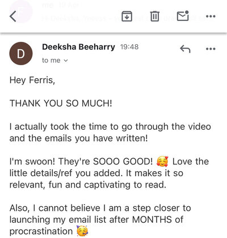Archive this email with the box icon
This screenshot has width=227, height=238.
pyautogui.click(x=127, y=16)
